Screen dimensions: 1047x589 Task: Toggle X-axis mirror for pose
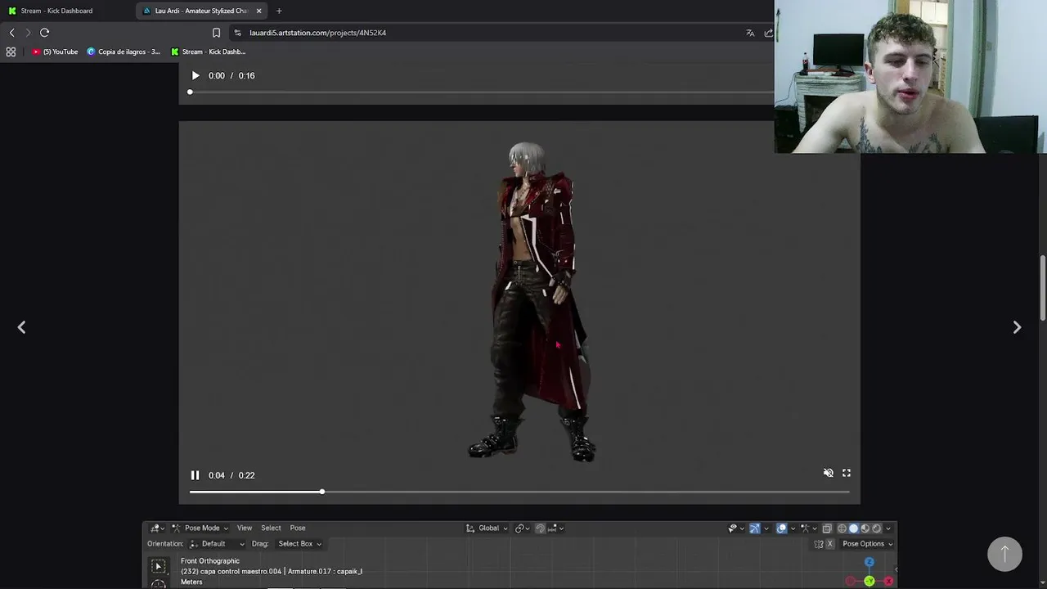click(x=829, y=544)
